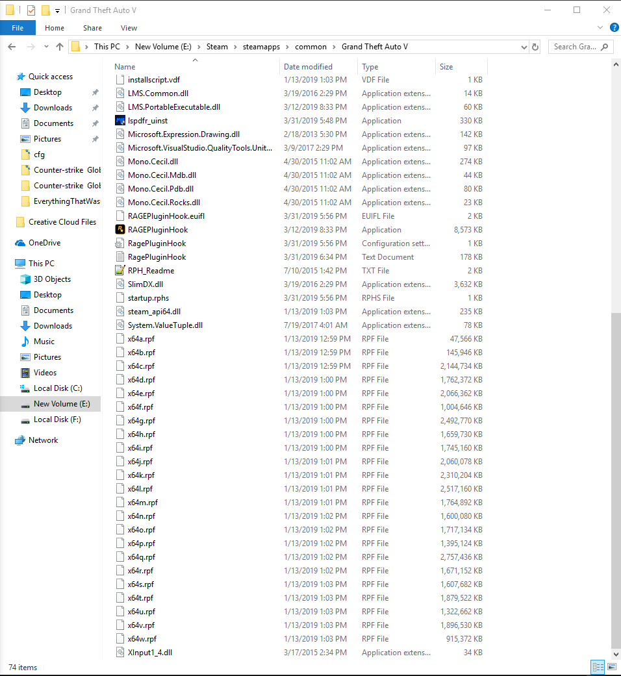621x676 pixels.
Task: Expand chevron after common in breadcrumb
Action: pos(335,47)
